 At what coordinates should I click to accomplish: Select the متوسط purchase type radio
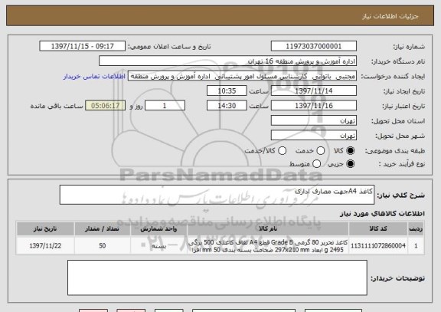click(x=316, y=163)
